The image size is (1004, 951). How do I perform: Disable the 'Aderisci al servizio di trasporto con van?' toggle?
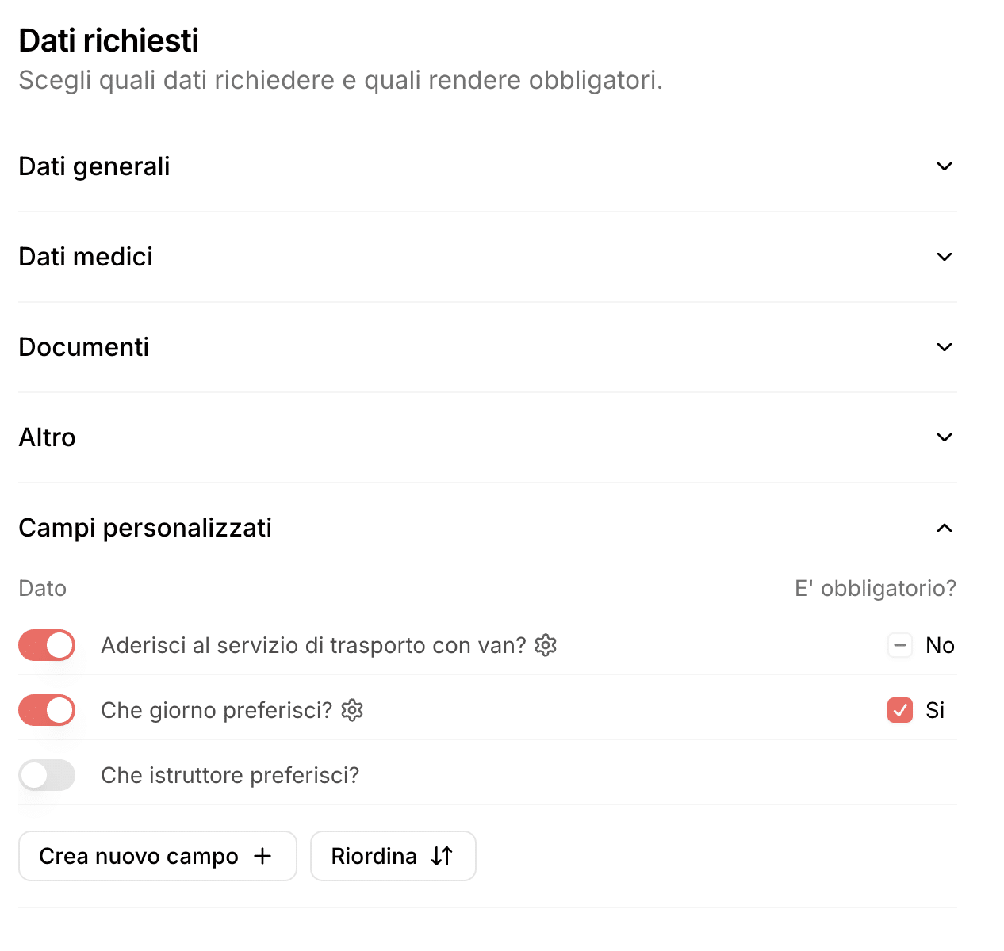click(x=47, y=645)
